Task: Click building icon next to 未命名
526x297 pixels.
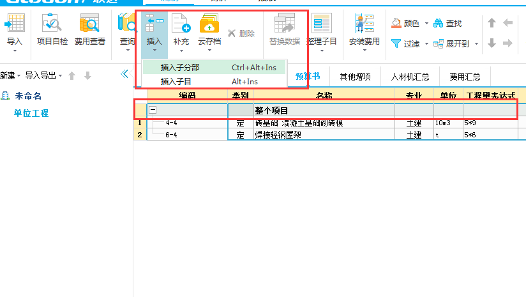Action: 5,96
